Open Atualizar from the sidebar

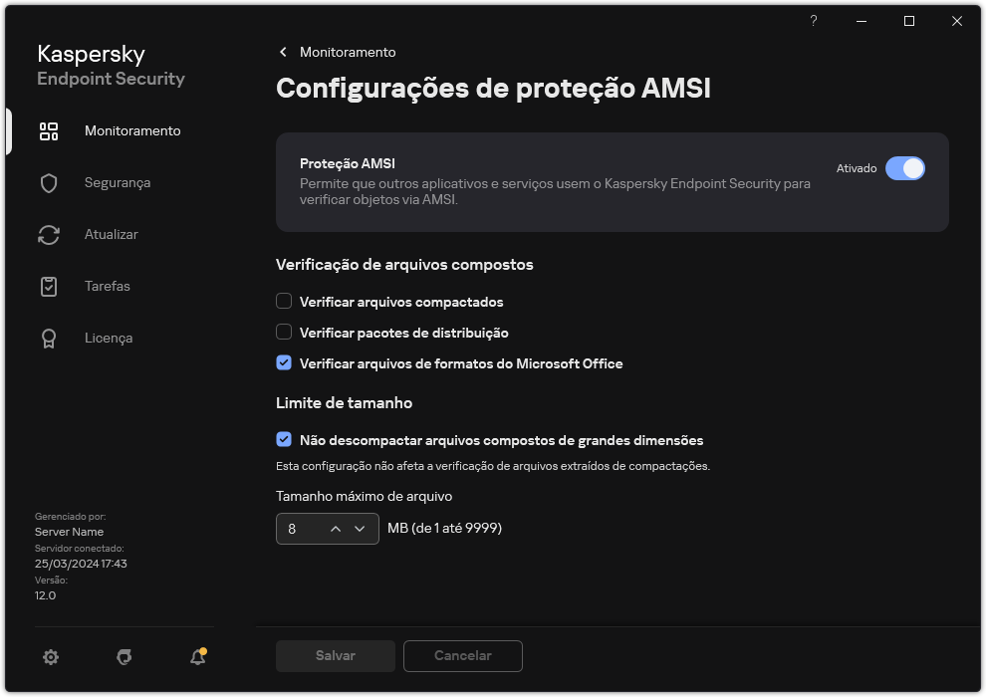48,234
